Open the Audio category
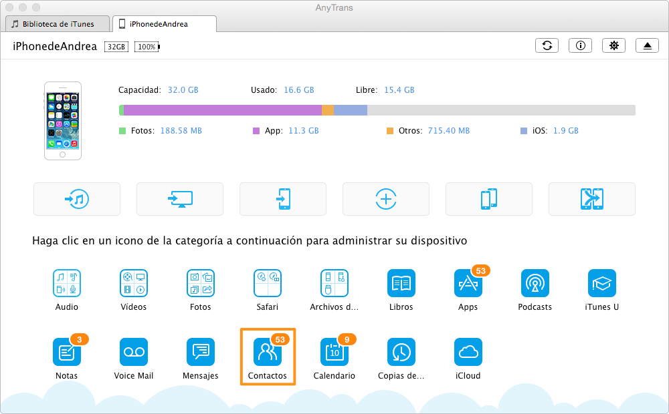Viewport: 669px width, 414px height. tap(66, 283)
